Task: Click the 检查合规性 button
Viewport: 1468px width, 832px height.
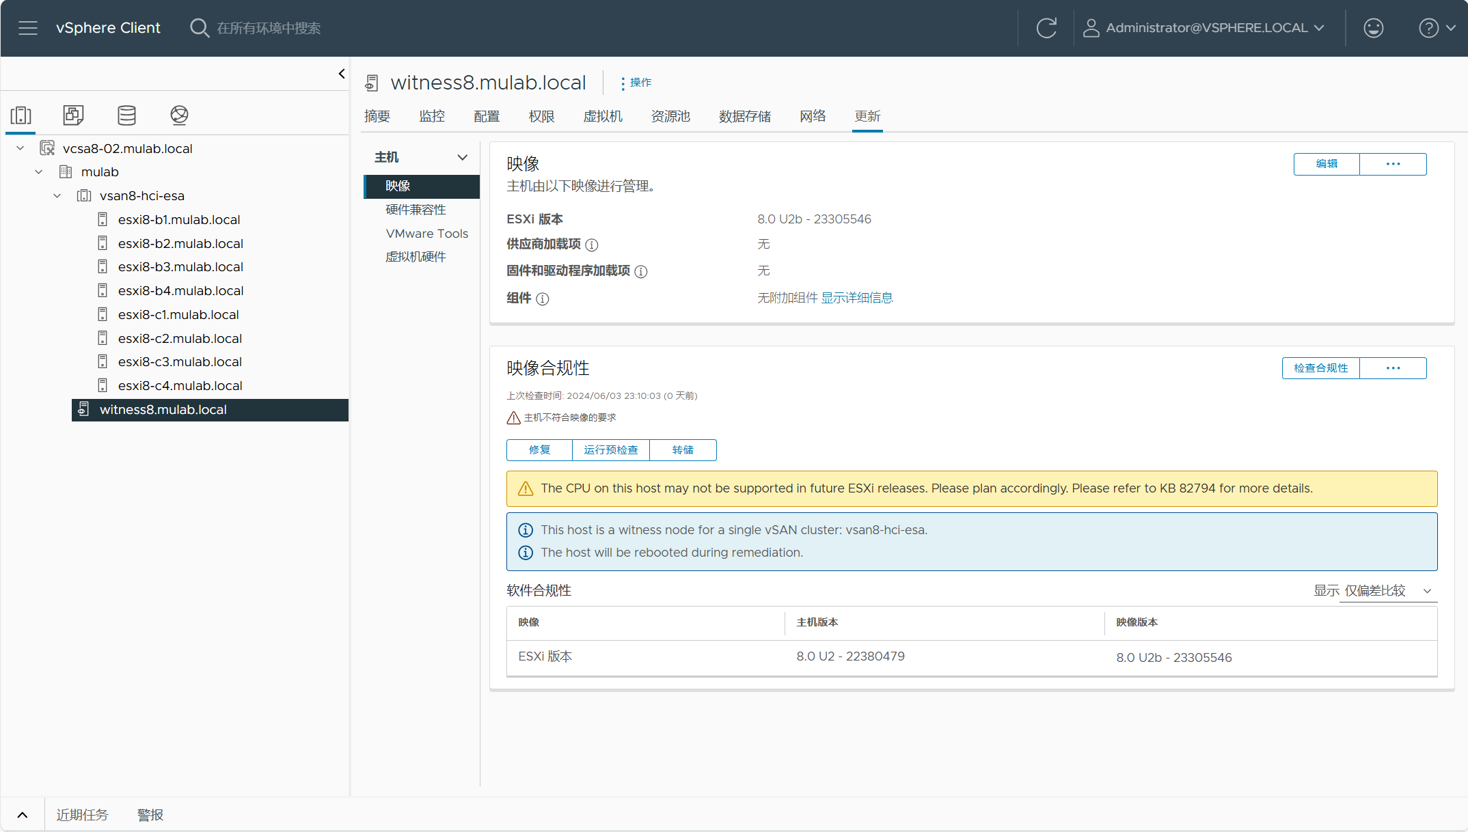Action: (1320, 368)
